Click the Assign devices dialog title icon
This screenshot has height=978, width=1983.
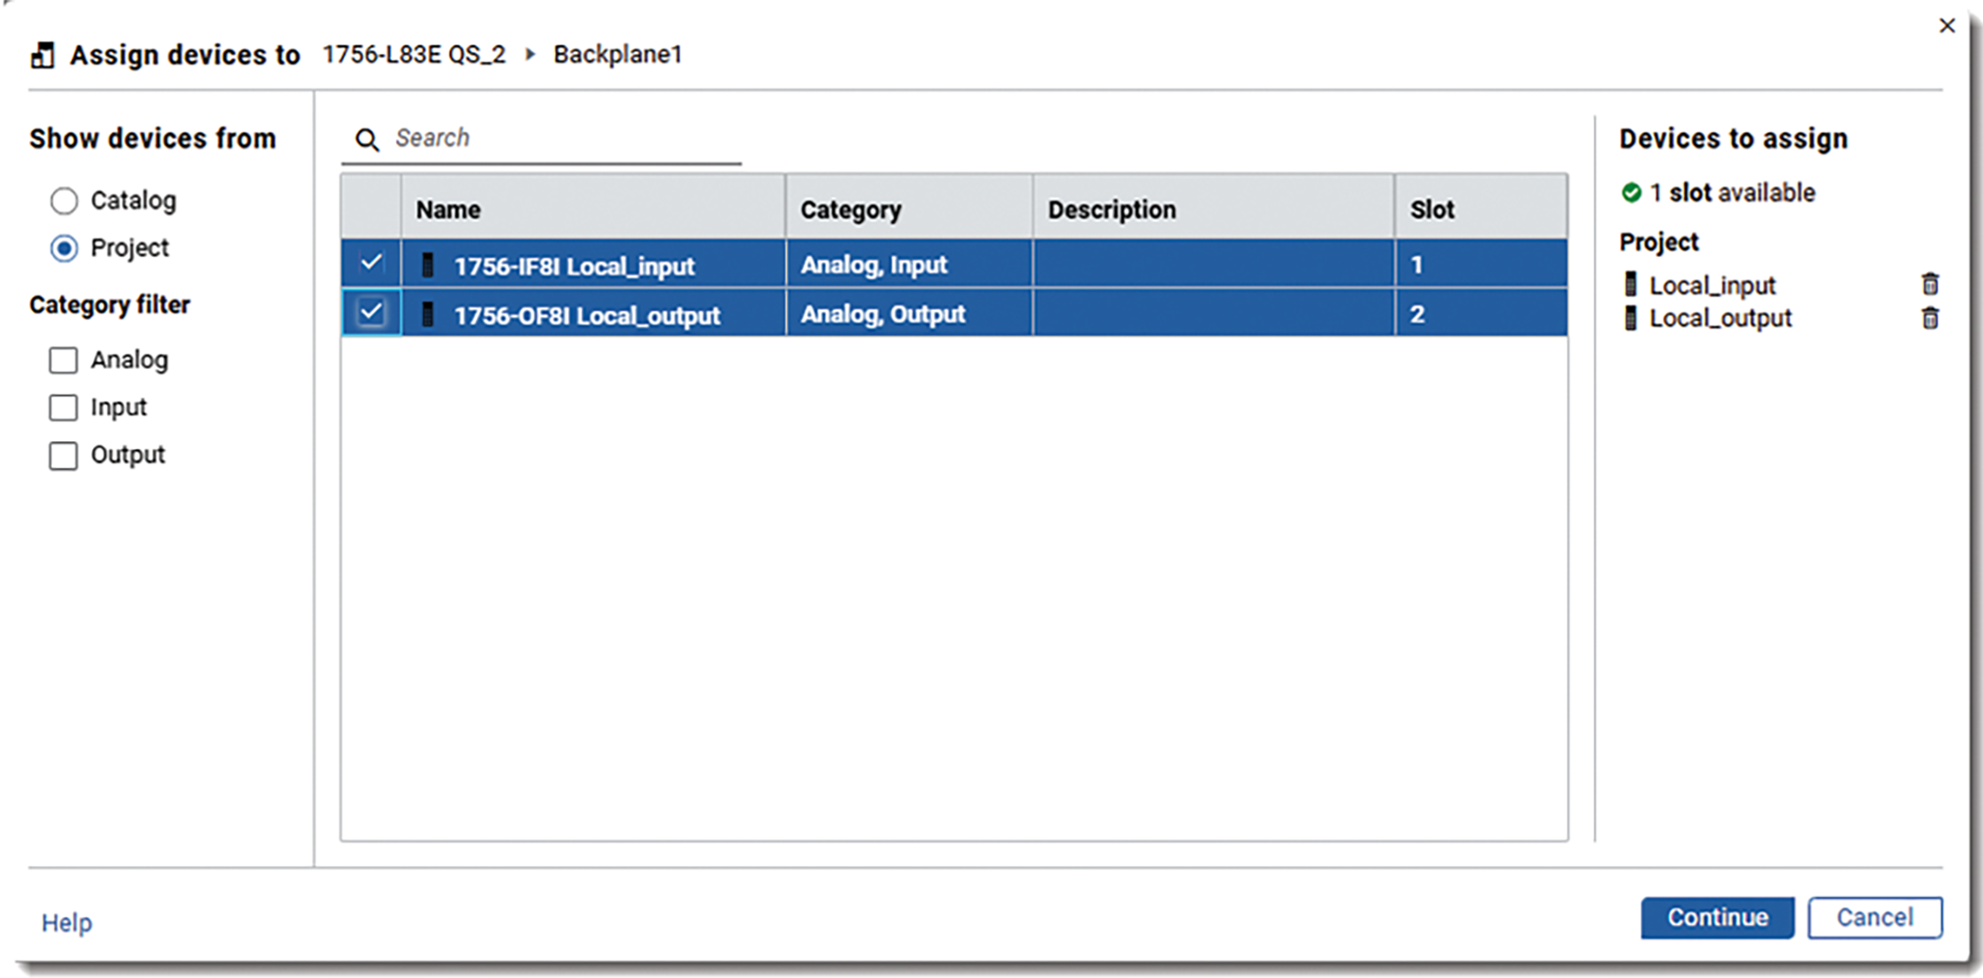click(x=42, y=55)
